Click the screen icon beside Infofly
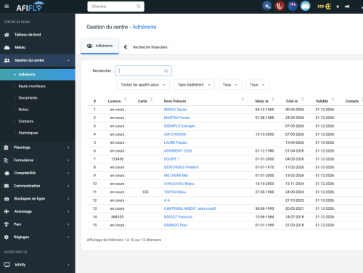 coord(7,264)
